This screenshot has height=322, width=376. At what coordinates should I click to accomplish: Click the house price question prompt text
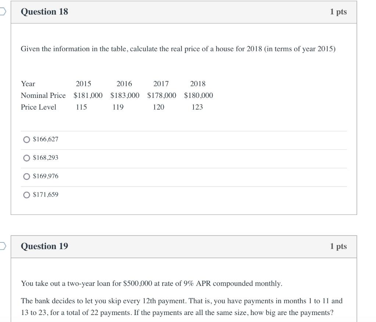tap(178, 49)
